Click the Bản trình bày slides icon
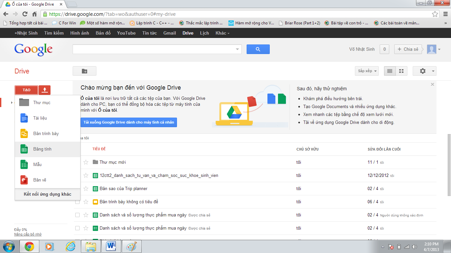 click(24, 133)
